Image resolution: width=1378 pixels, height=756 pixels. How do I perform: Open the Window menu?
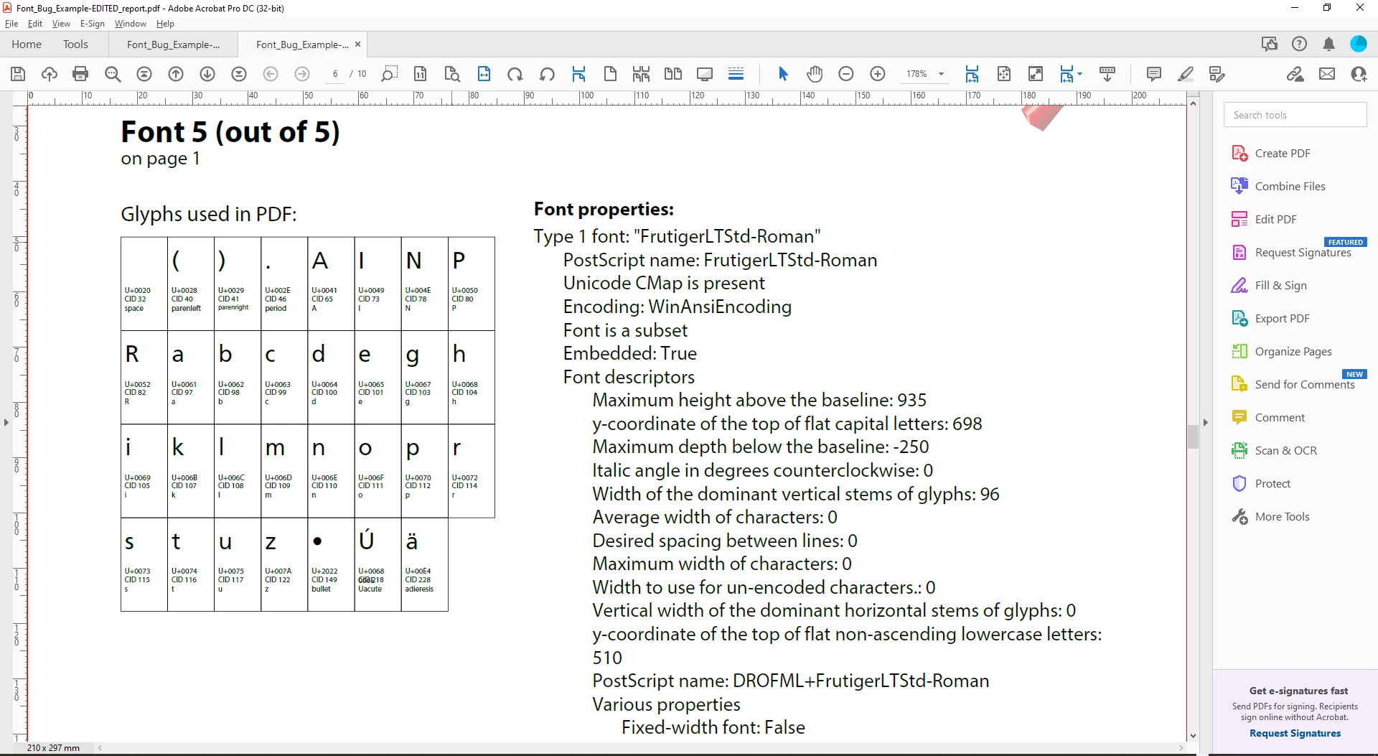[x=131, y=24]
